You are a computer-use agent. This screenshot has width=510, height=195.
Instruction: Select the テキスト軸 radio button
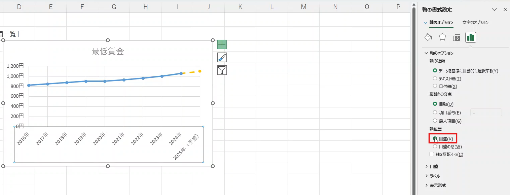pos(435,78)
